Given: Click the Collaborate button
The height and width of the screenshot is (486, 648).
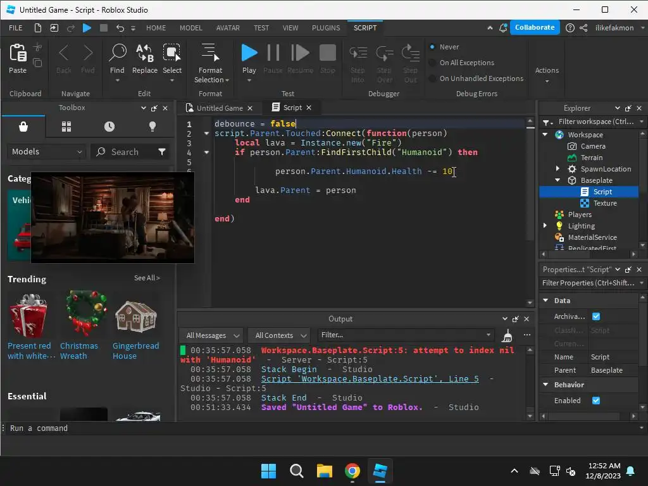Looking at the screenshot, I should point(535,27).
